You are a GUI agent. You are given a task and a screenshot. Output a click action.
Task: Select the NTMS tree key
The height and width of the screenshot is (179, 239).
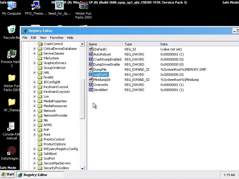coord(48,125)
